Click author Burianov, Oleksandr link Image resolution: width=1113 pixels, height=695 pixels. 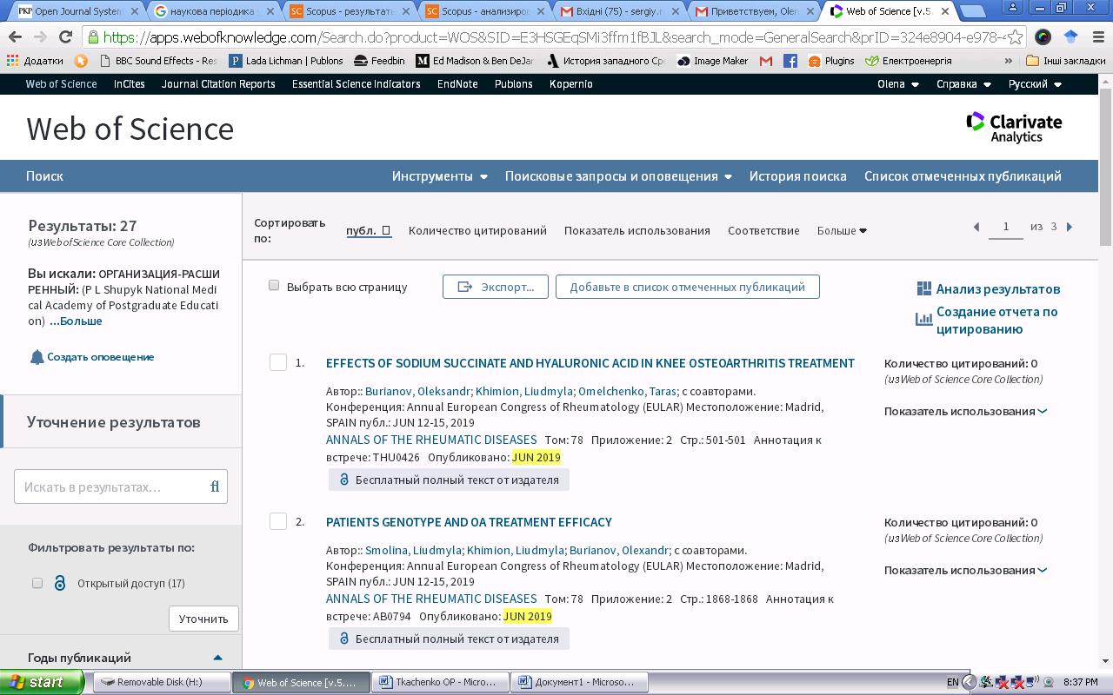click(x=417, y=391)
